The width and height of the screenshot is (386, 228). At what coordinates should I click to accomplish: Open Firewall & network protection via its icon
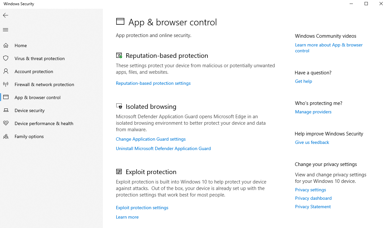coord(6,84)
